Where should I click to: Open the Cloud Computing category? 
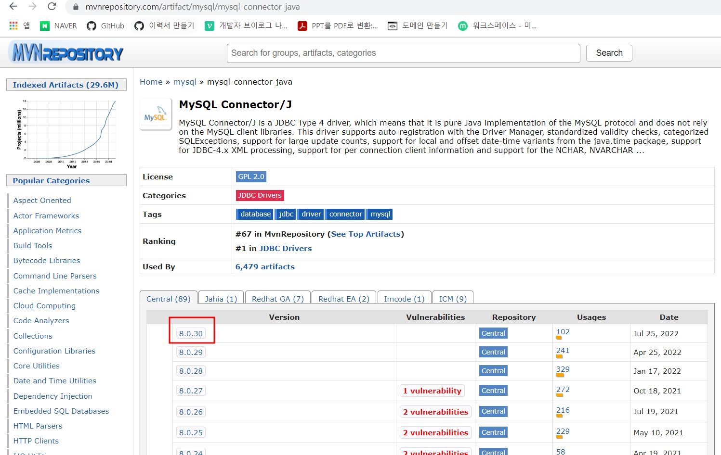44,305
